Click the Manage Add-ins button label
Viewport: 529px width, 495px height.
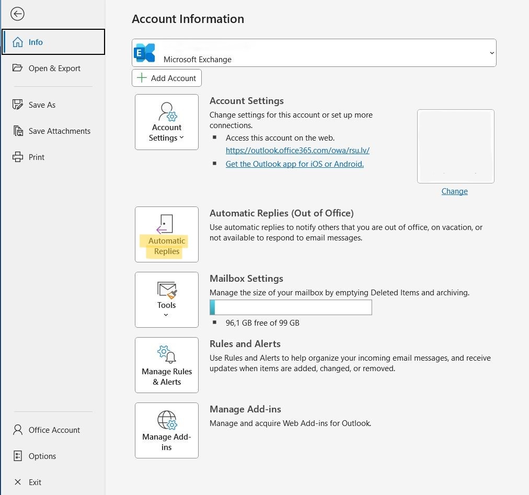[167, 442]
